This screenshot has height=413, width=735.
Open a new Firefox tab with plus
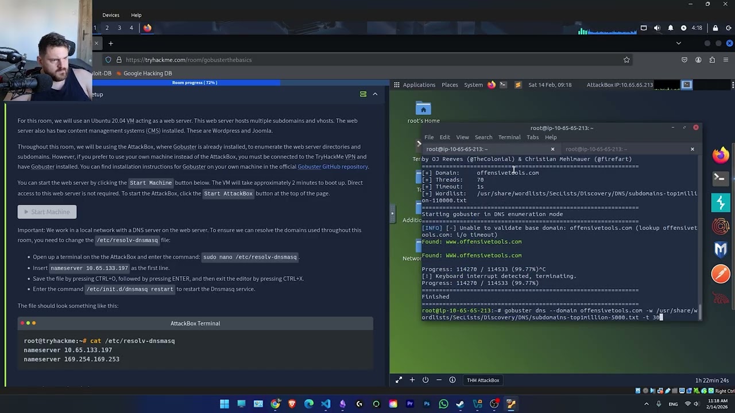(x=111, y=43)
